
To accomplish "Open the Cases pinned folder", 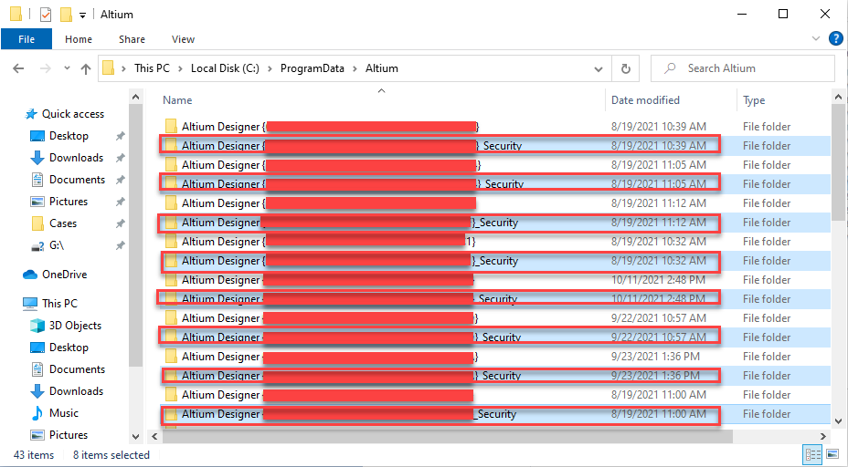I will (63, 223).
